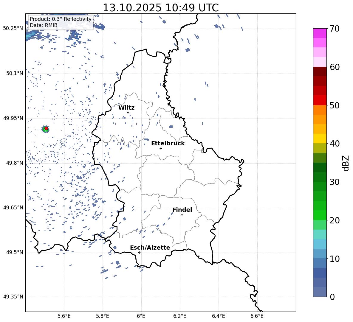Click the 5.8°E longitude label
Image resolution: width=353 pixels, height=322 pixels.
pyautogui.click(x=103, y=316)
